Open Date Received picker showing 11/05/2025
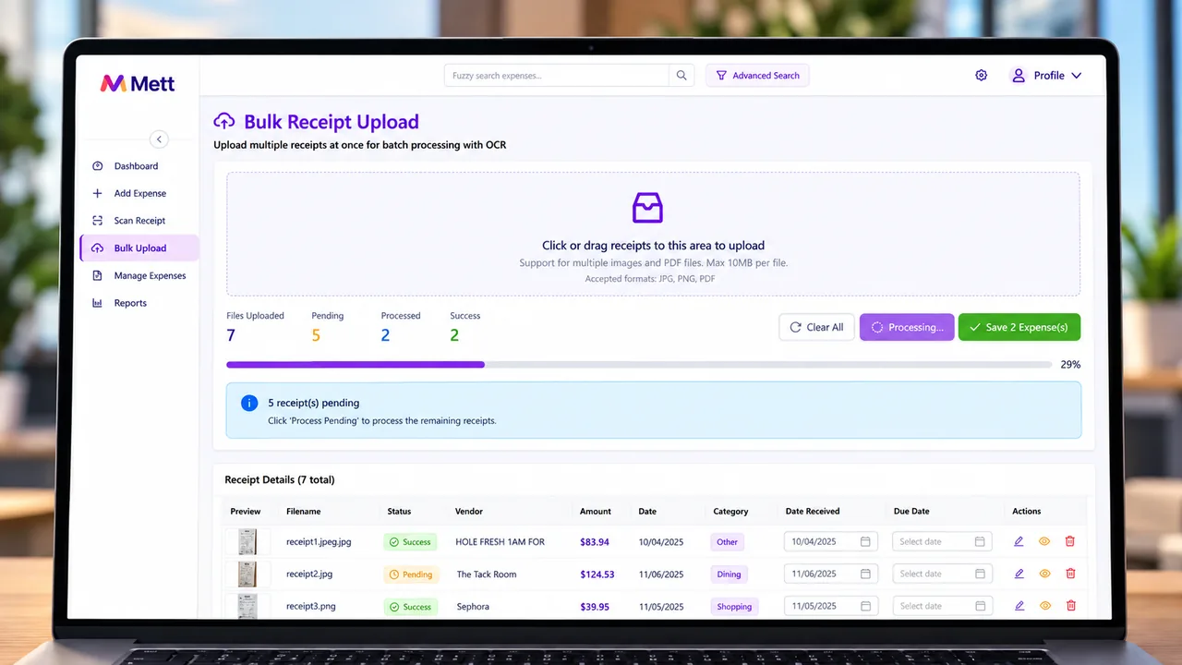Viewport: 1182px width, 665px height. [832, 606]
